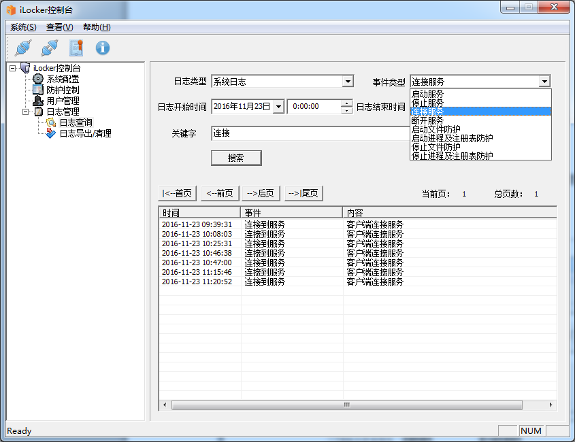Image resolution: width=575 pixels, height=442 pixels.
Task: Sort by the 时间 column header
Action: point(200,213)
